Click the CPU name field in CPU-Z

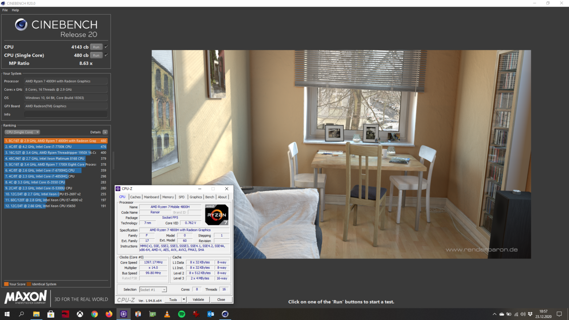click(170, 207)
